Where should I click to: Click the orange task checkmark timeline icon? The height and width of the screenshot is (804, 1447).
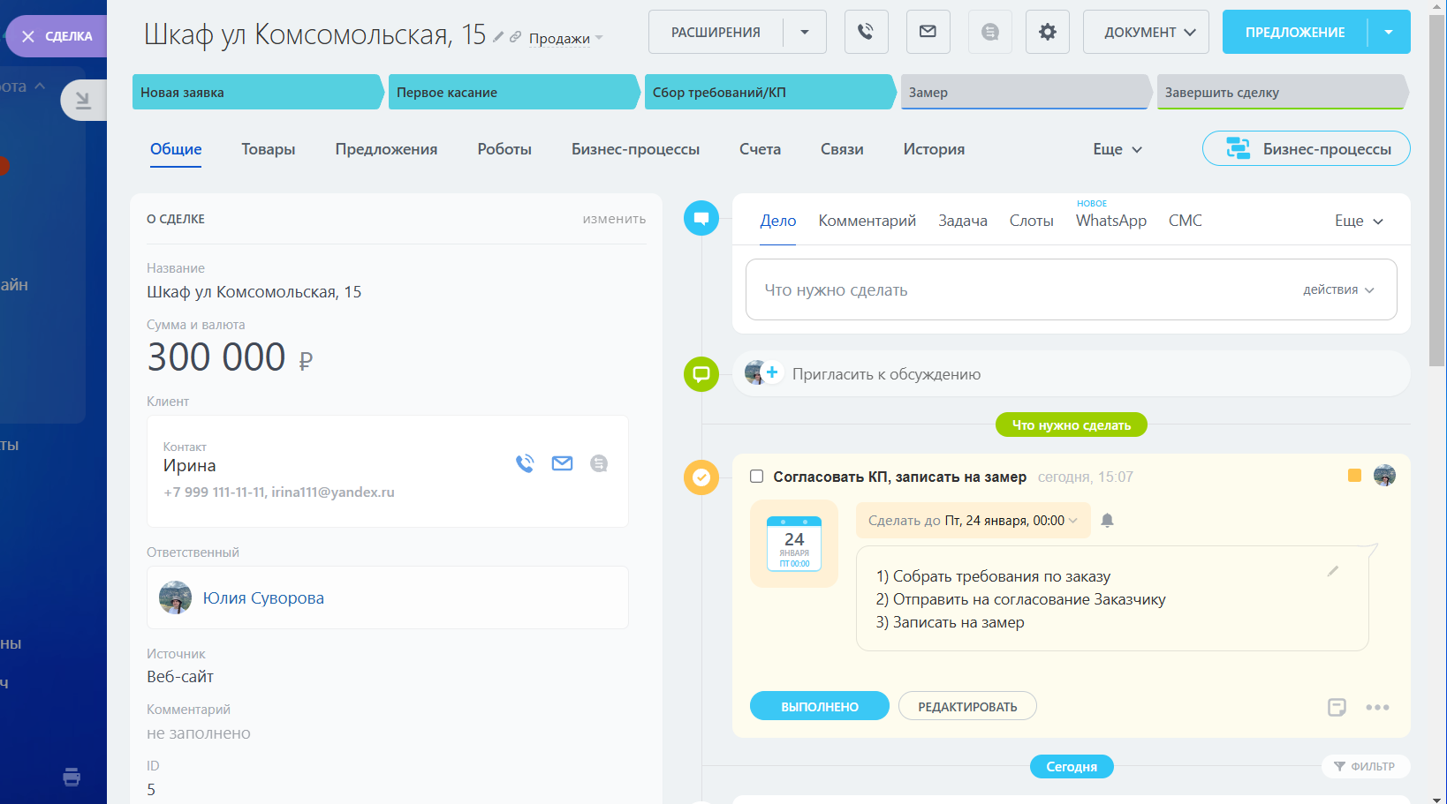tap(701, 477)
